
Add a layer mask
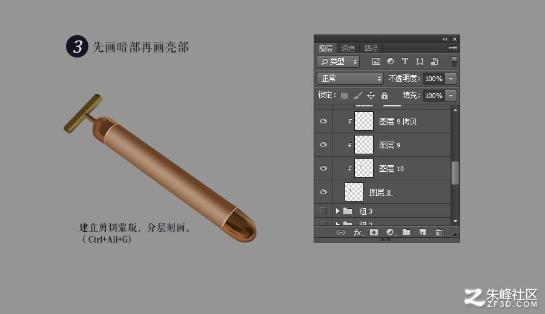pos(374,232)
